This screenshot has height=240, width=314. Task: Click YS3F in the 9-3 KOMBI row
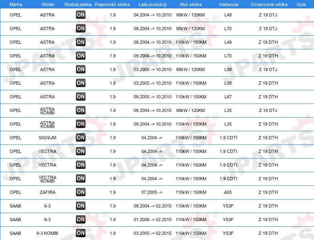[x=228, y=233]
